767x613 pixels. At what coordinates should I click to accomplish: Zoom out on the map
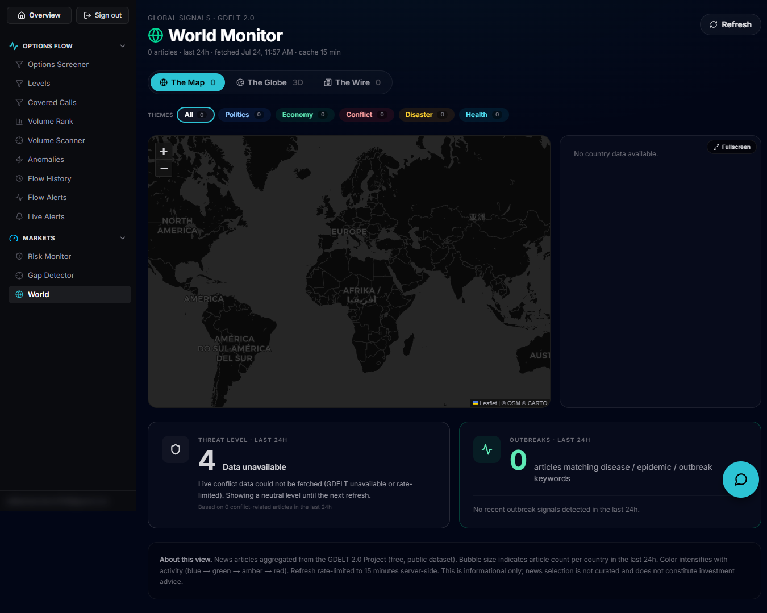pyautogui.click(x=164, y=169)
